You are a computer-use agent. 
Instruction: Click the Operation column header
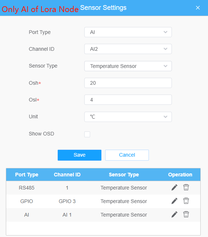180,175
